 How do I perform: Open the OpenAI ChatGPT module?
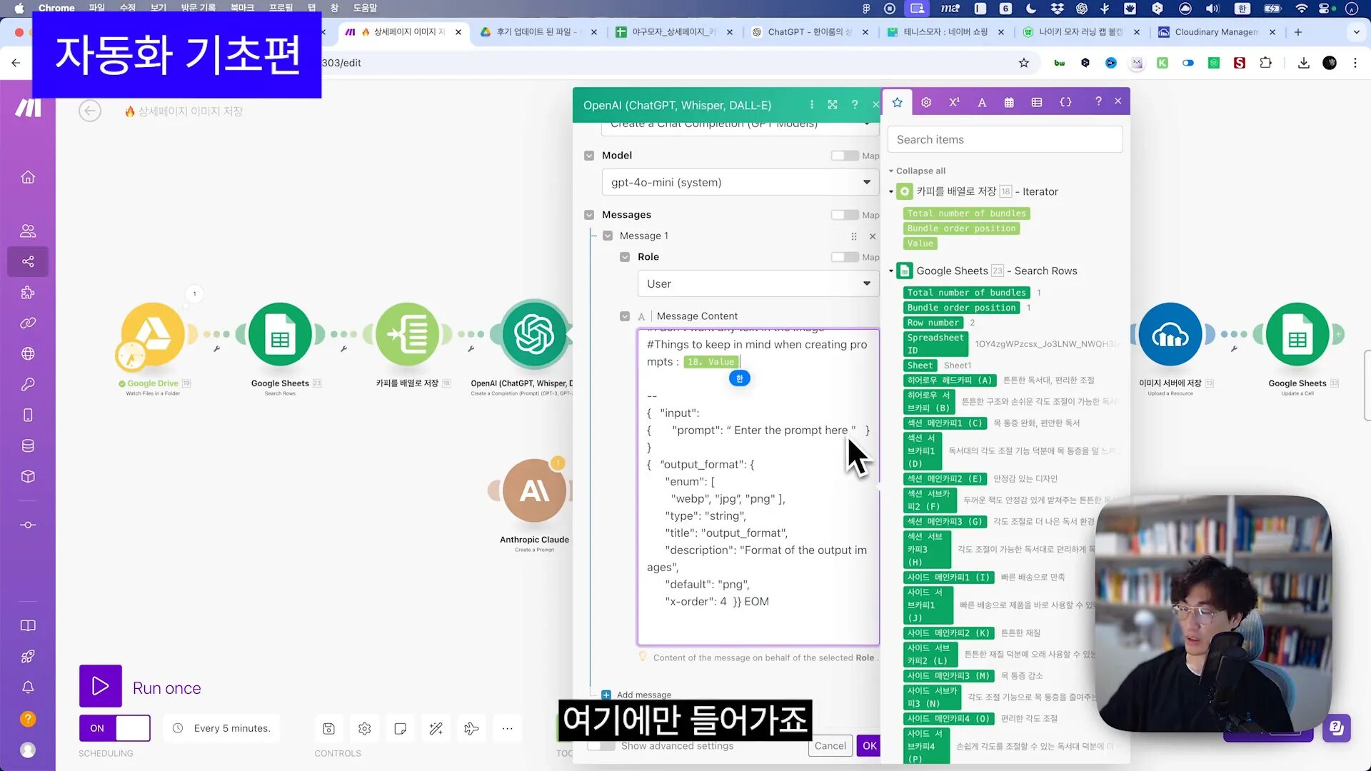(534, 335)
